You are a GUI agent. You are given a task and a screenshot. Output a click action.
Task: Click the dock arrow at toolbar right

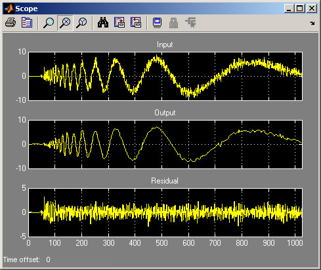pyautogui.click(x=312, y=23)
